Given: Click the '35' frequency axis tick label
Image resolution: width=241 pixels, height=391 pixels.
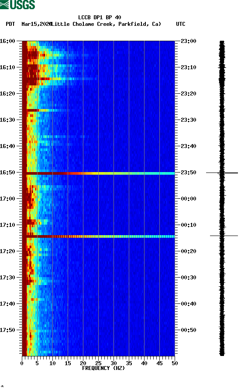Looking at the screenshot, I should tap(129, 363).
